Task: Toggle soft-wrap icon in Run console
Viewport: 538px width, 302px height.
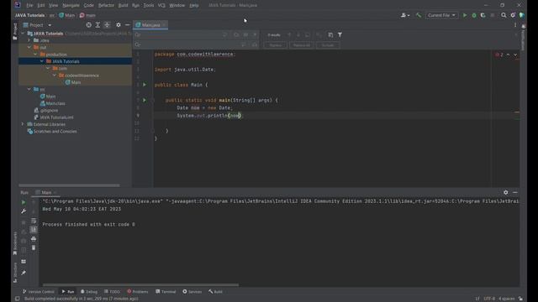Action: tap(34, 221)
